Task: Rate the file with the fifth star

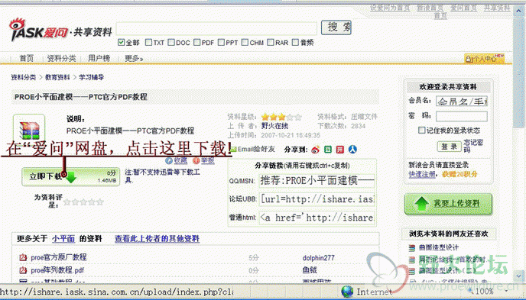Action: (x=99, y=202)
